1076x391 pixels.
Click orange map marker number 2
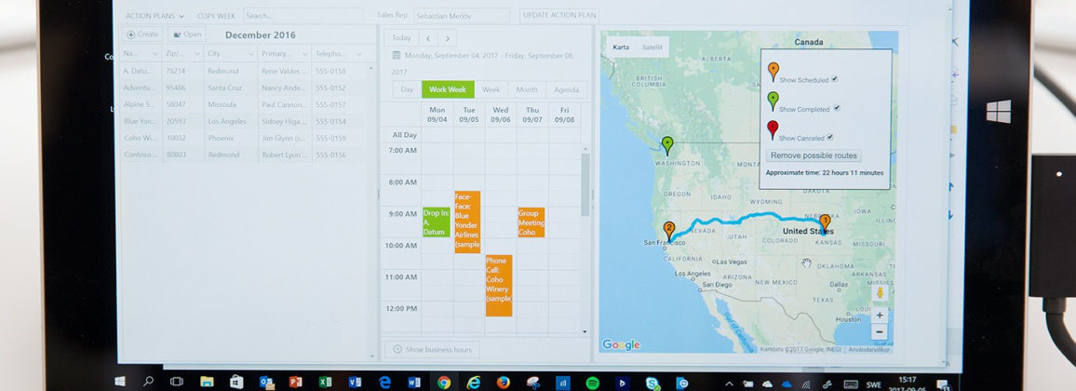tap(669, 231)
